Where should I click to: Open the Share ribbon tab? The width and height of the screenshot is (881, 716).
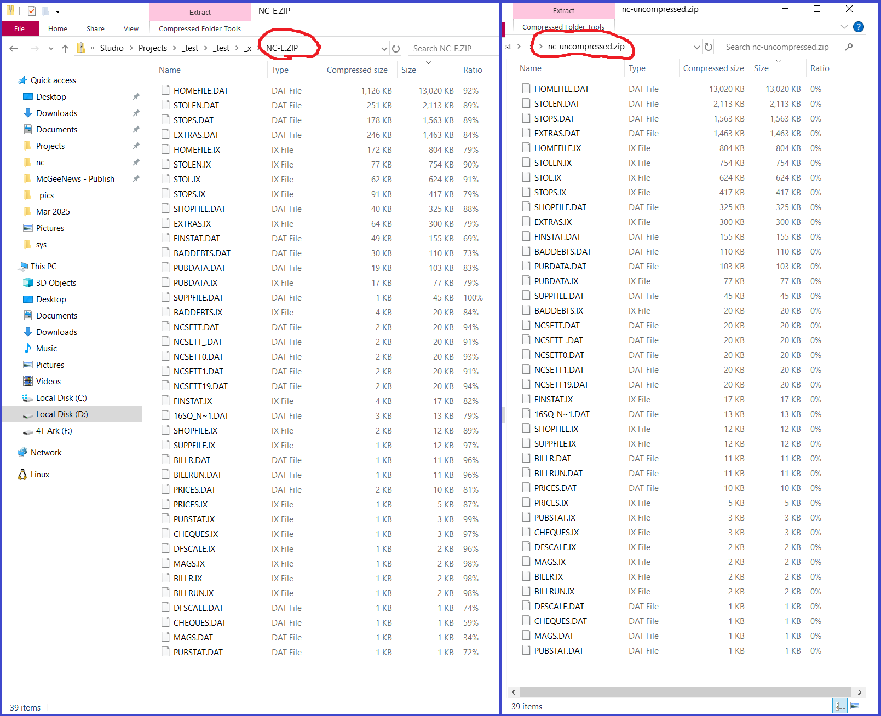[x=95, y=28]
